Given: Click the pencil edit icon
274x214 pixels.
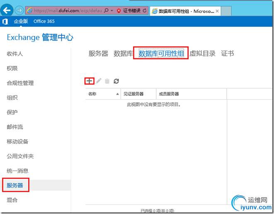Looking at the screenshot, I should tap(98, 81).
